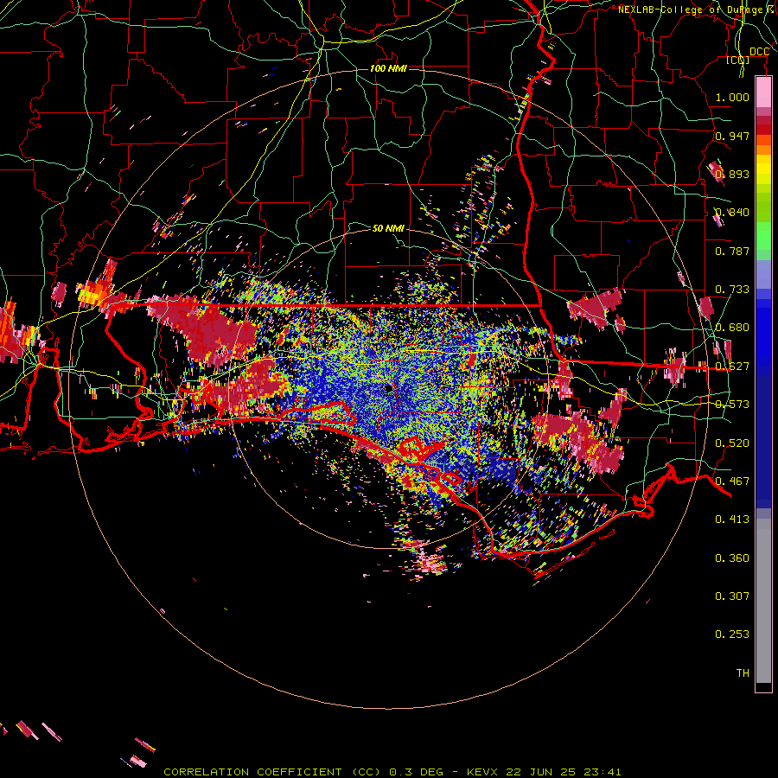This screenshot has height=778, width=778.
Task: Click the 0.307 legend value
Action: (732, 596)
